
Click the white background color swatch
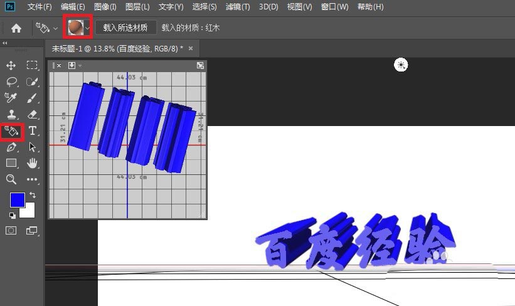tap(29, 212)
